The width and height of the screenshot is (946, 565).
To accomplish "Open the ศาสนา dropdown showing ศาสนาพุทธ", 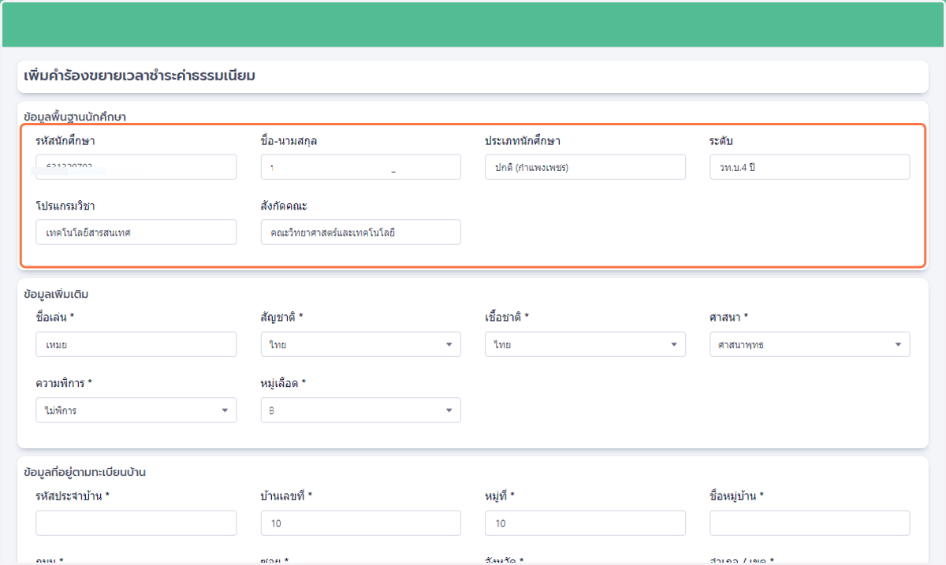I will 810,344.
